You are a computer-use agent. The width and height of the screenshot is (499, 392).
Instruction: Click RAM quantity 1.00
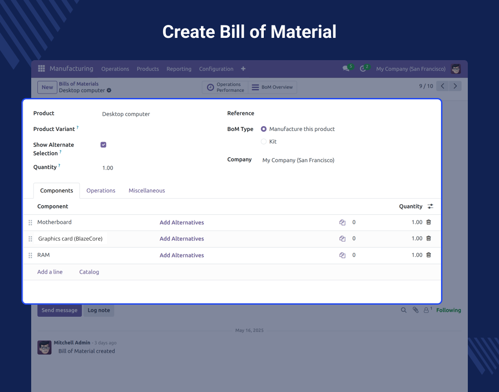417,255
